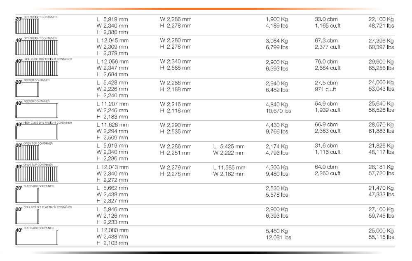Select the "59,745 lbs" value
This screenshot has width=412, height=261.
point(381,216)
